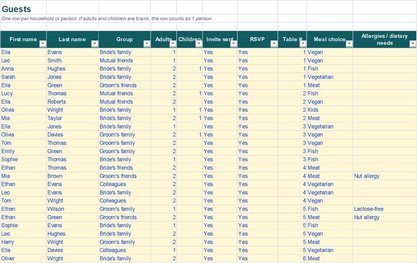Click Olivia Davies's 'Groom's family' group cell
417x263 pixels.
(x=125, y=135)
